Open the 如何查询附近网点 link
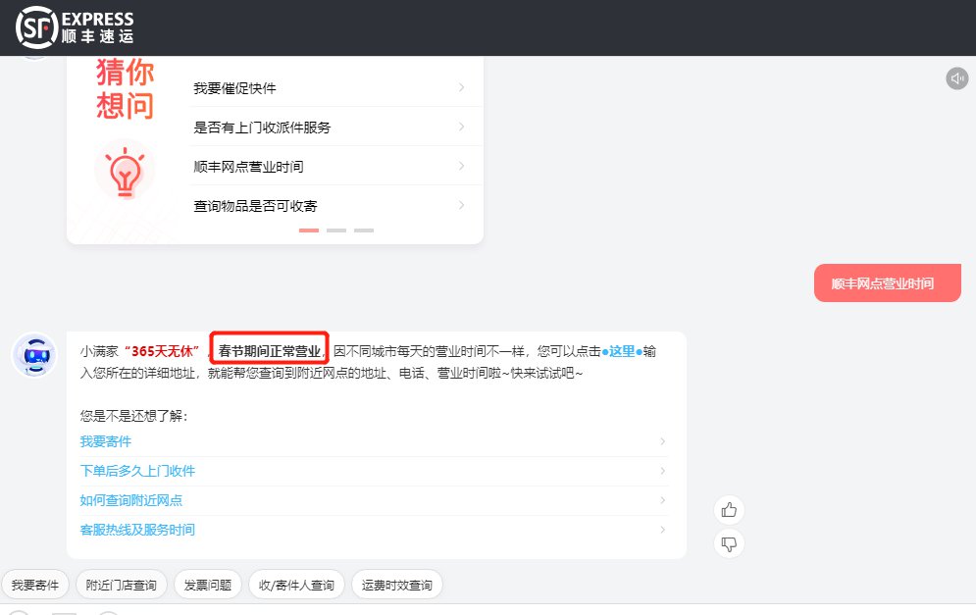The height and width of the screenshot is (615, 976). [130, 500]
